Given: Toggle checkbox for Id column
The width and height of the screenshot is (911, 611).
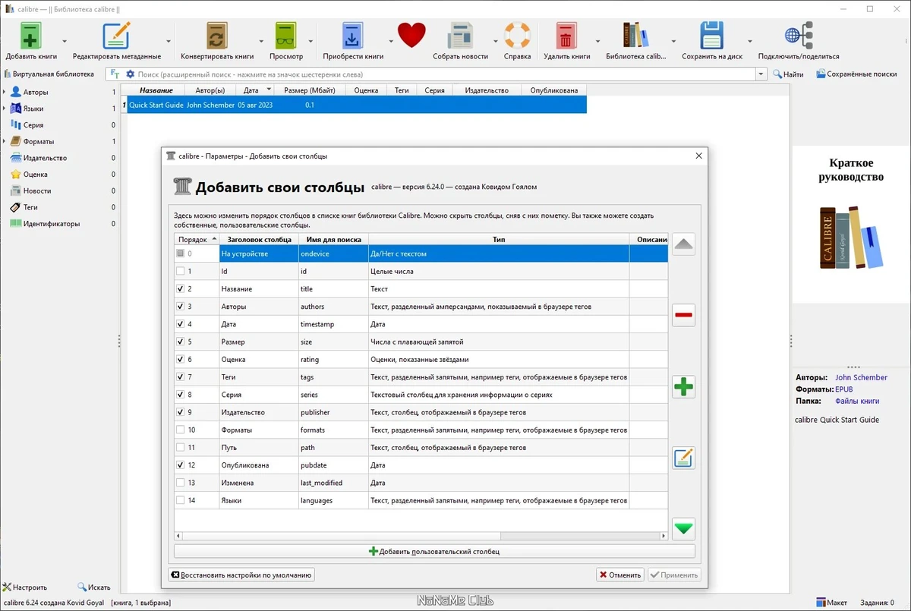Looking at the screenshot, I should tap(180, 271).
